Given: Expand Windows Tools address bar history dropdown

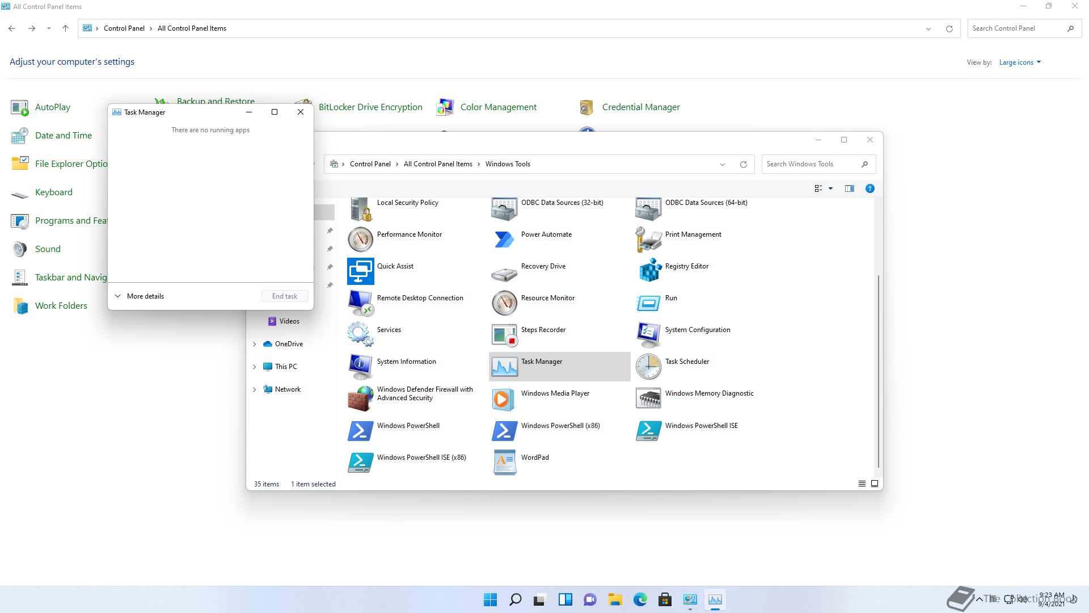Looking at the screenshot, I should coord(723,165).
